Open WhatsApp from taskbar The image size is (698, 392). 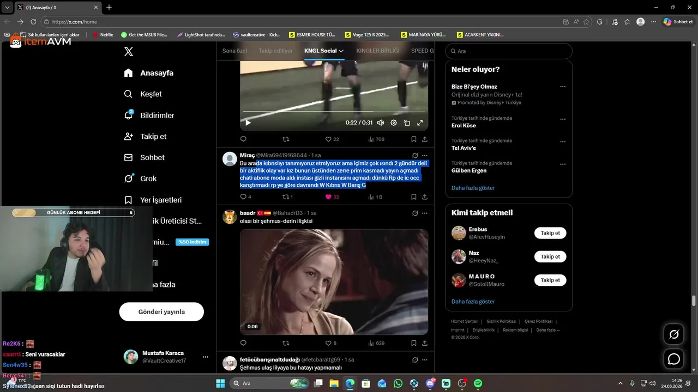398,383
